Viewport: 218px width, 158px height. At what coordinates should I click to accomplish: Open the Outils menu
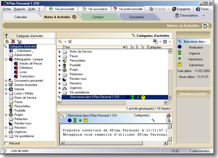click(32, 9)
